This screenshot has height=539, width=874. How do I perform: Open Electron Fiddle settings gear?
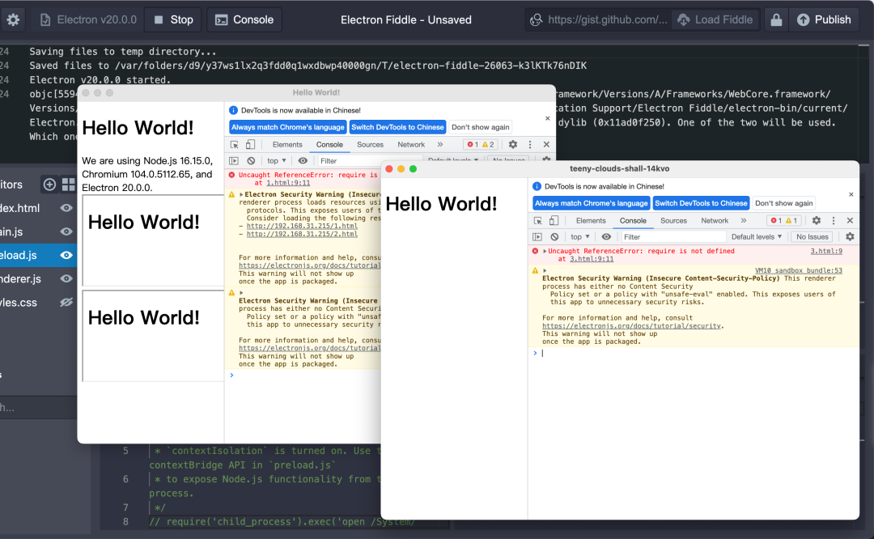(x=13, y=20)
